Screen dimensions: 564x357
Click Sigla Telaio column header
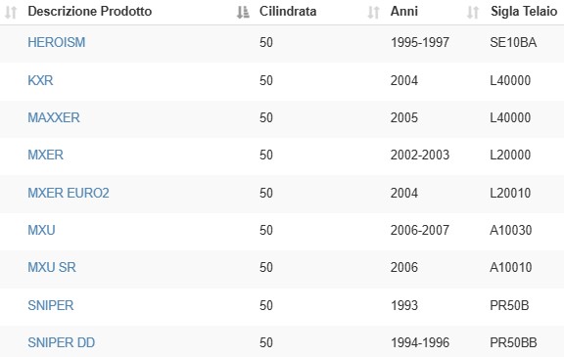pyautogui.click(x=524, y=12)
